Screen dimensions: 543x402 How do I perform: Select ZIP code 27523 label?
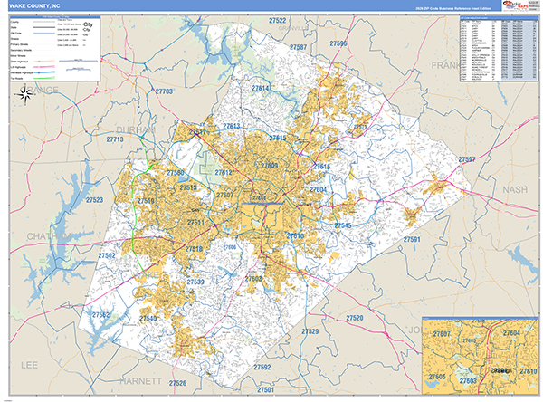pos(94,200)
